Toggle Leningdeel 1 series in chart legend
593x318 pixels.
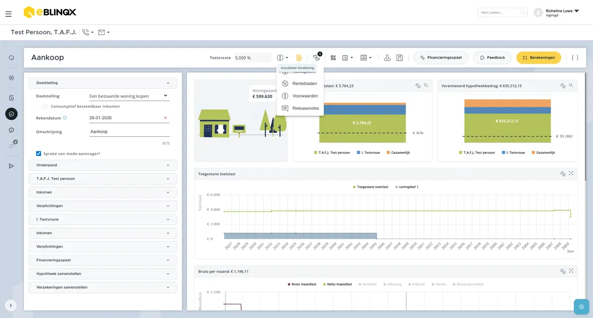click(x=406, y=187)
